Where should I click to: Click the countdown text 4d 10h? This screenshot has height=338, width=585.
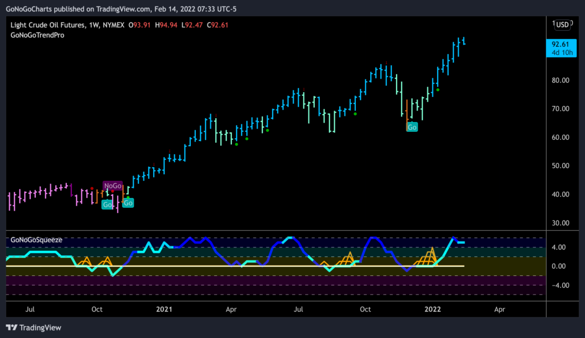[x=562, y=53]
